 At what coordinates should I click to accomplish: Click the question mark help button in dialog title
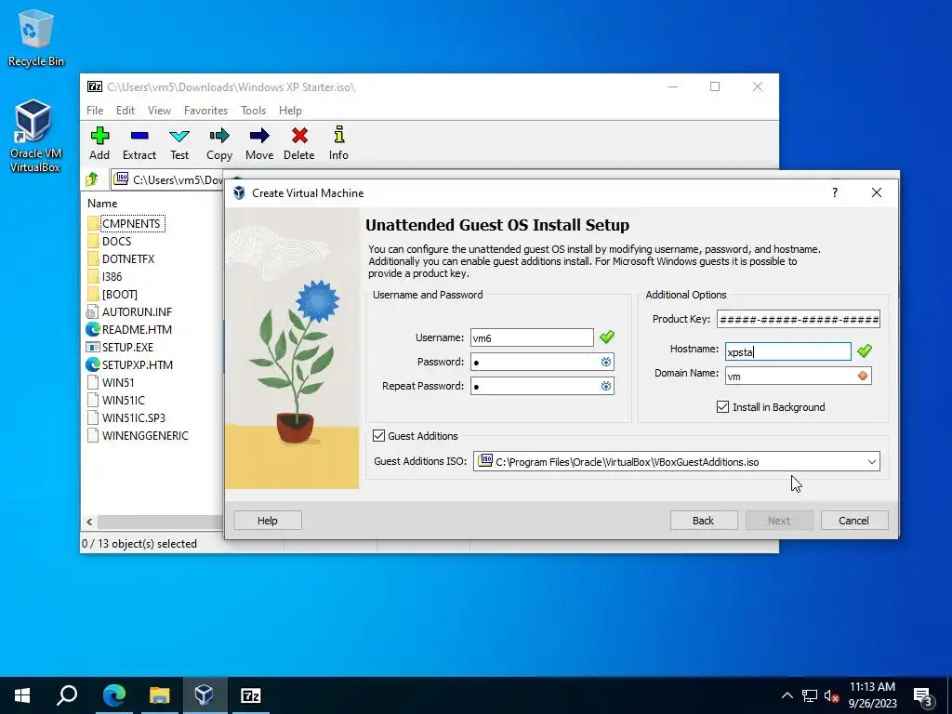pyautogui.click(x=835, y=192)
